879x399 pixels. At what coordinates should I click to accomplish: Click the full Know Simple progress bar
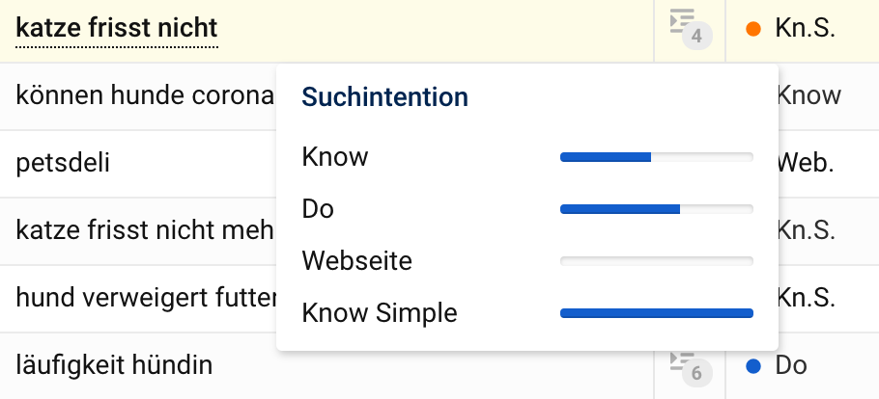656,312
